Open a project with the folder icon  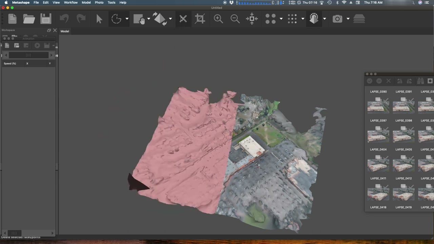(29, 19)
